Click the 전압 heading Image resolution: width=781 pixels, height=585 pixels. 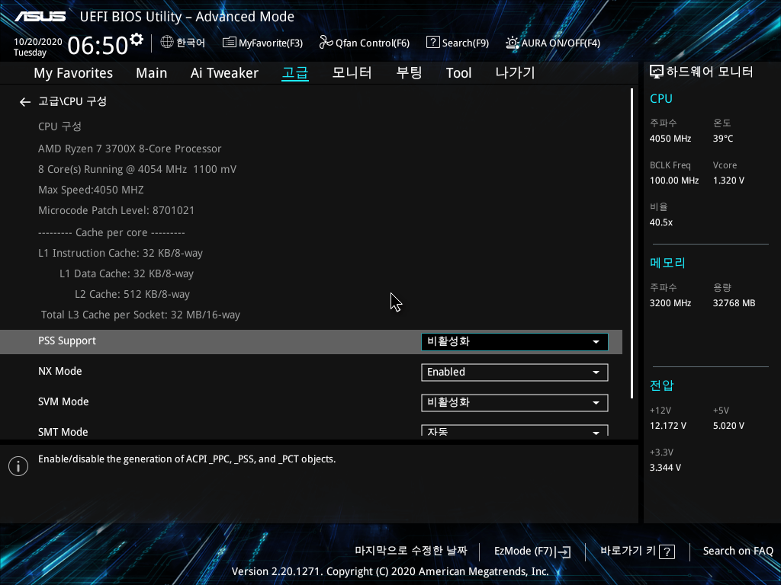[661, 385]
